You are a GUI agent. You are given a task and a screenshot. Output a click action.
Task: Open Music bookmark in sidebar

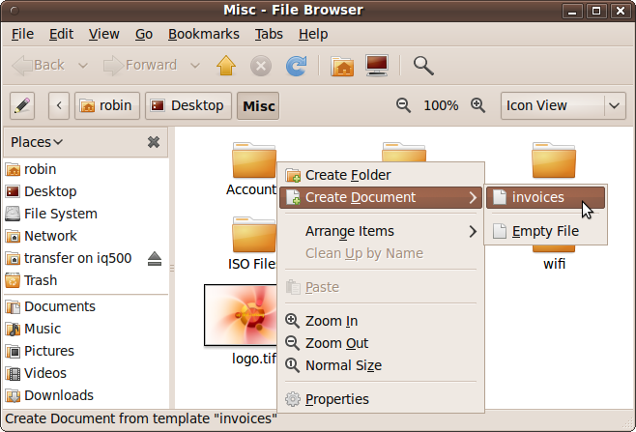86,329
